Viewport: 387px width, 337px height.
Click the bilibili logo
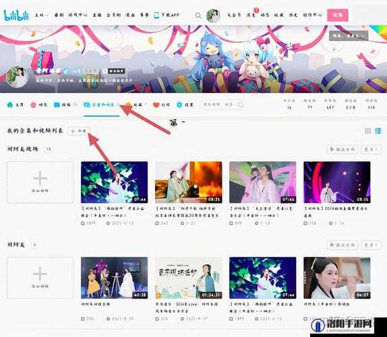pyautogui.click(x=16, y=16)
